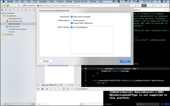The width and height of the screenshot is (170, 106).
Task: Collapse the ScrollableText project root
Action: (x=1, y=13)
